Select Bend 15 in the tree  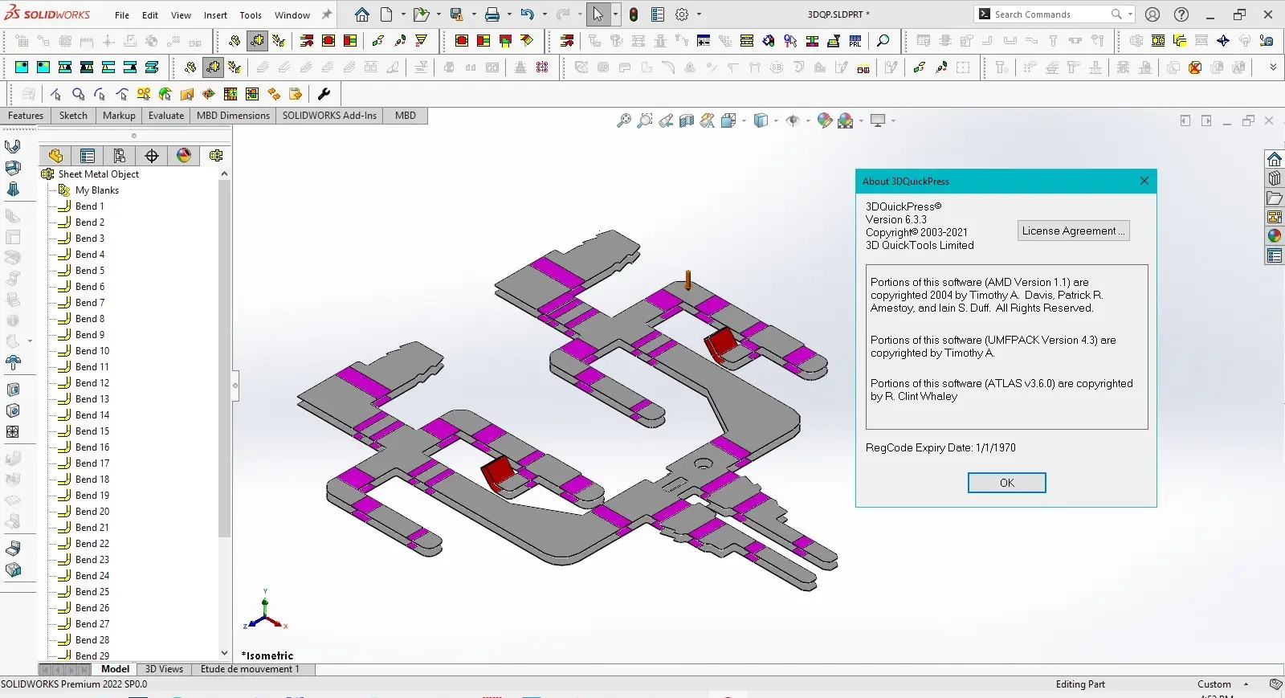(x=92, y=431)
